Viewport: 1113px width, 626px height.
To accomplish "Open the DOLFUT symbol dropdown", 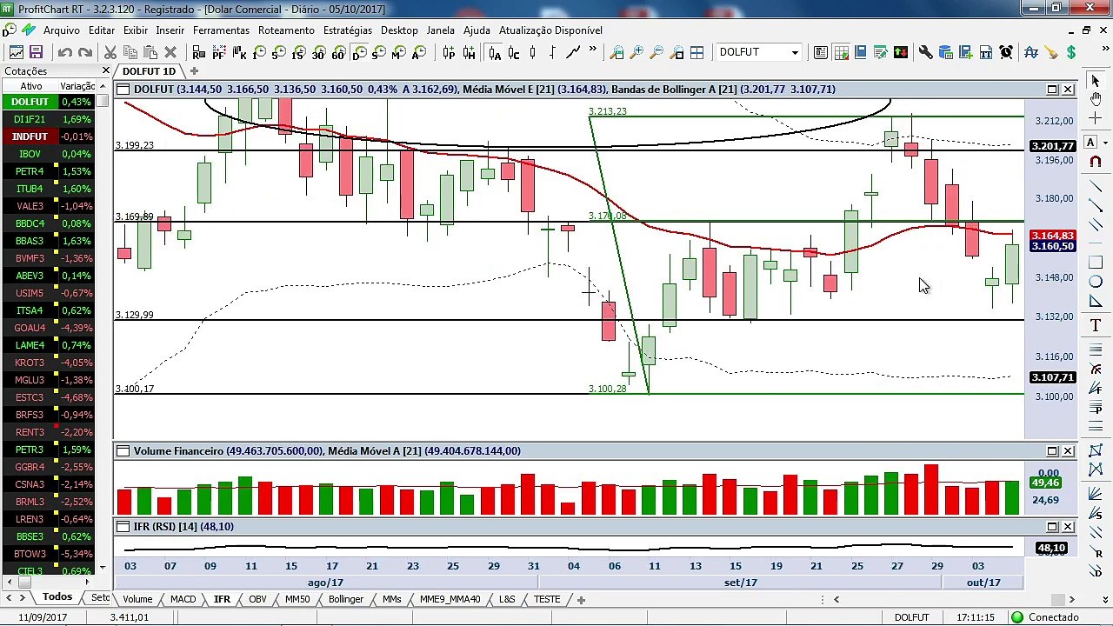I will click(794, 52).
